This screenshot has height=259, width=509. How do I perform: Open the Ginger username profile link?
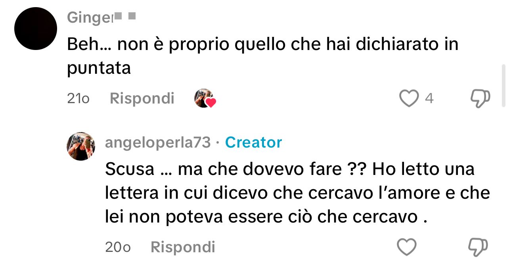pos(90,17)
